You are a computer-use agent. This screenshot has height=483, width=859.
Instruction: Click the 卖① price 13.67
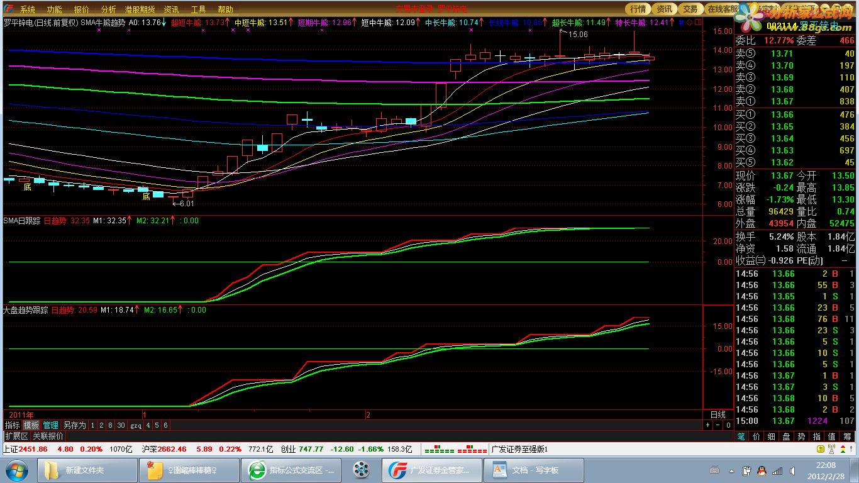[782, 101]
